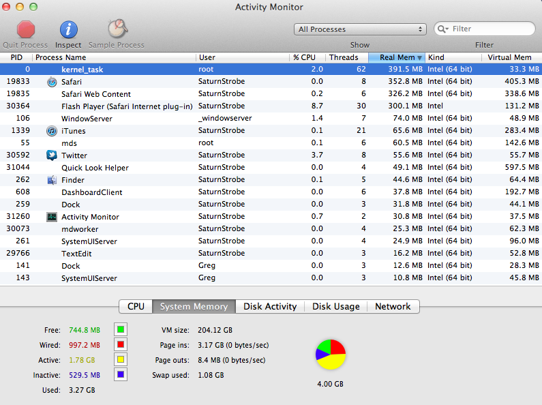This screenshot has width=542, height=405.
Task: Click the 3.27 GB used memory value
Action: click(82, 390)
